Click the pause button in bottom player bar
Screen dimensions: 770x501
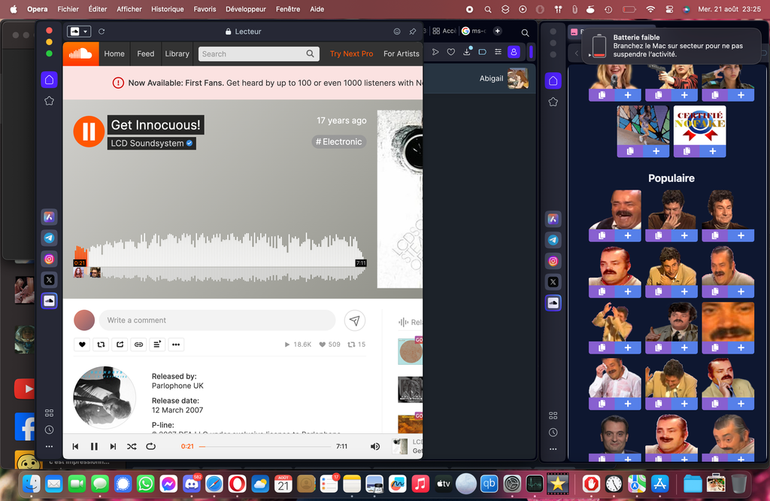tap(94, 447)
